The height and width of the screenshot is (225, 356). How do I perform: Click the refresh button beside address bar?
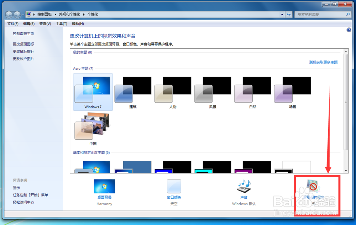coord(289,15)
